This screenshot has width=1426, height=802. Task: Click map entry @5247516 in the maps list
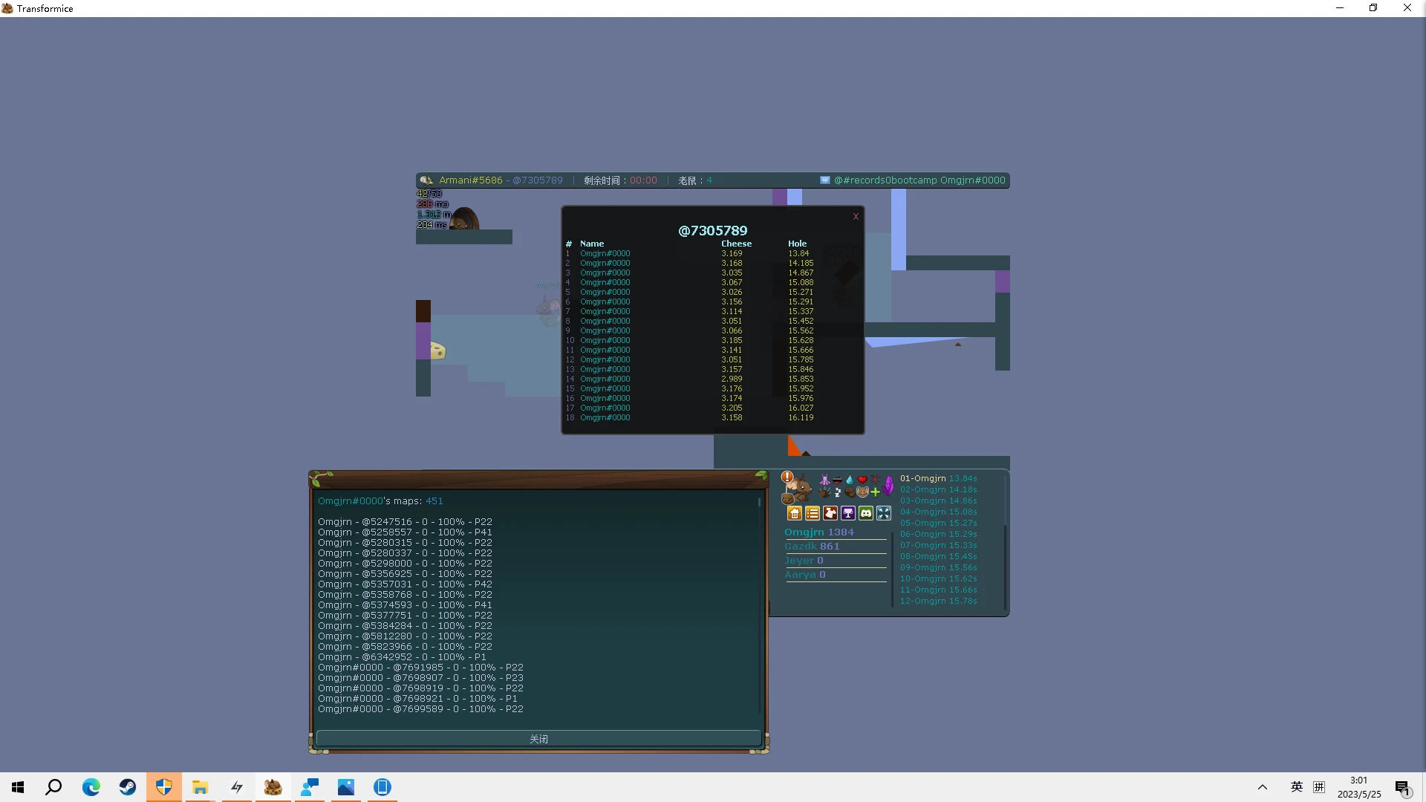tap(405, 522)
